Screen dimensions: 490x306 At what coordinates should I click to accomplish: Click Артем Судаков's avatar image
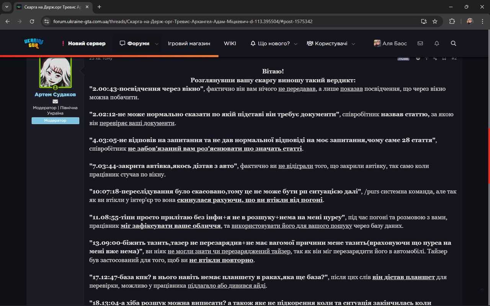(56, 72)
